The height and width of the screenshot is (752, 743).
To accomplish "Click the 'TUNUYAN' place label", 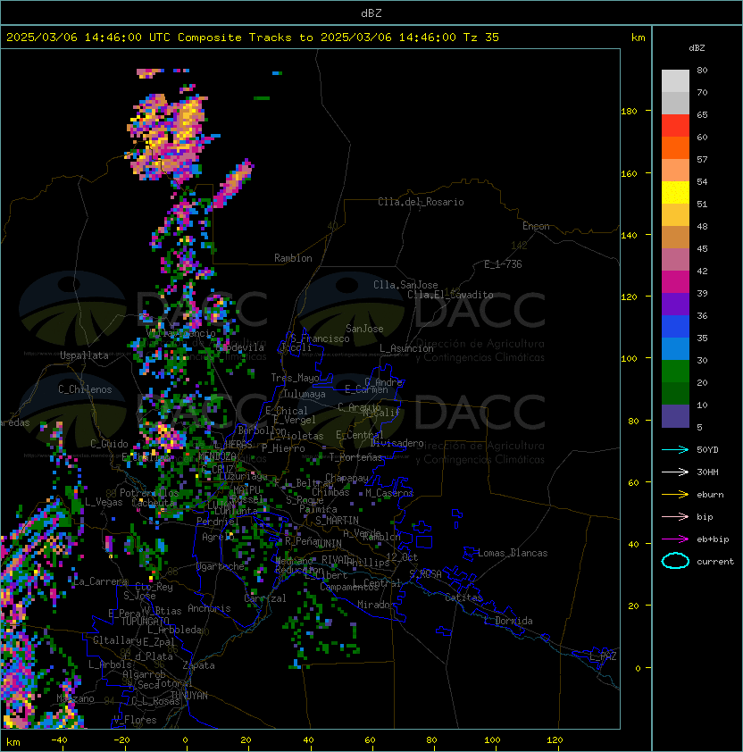I will click(189, 696).
